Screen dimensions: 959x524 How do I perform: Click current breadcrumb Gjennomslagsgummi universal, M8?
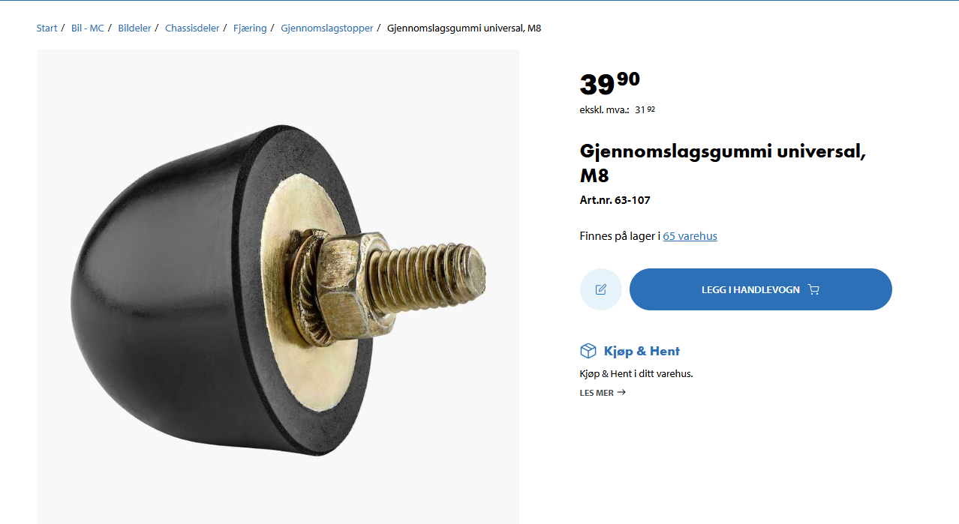click(464, 28)
